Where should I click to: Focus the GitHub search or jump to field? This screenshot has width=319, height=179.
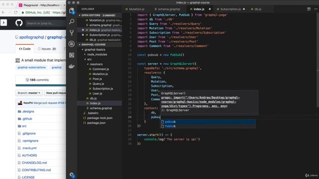45,23
